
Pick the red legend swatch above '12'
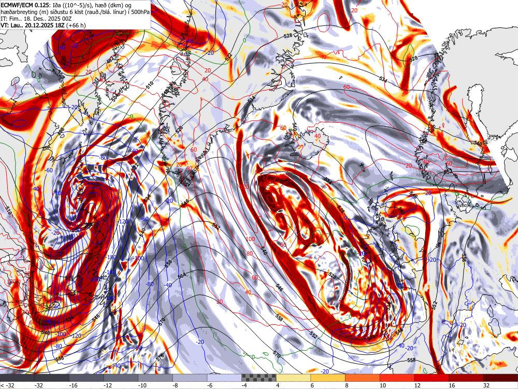(431, 378)
